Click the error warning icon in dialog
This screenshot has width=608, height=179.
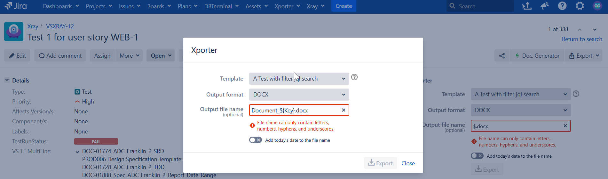[252, 125]
